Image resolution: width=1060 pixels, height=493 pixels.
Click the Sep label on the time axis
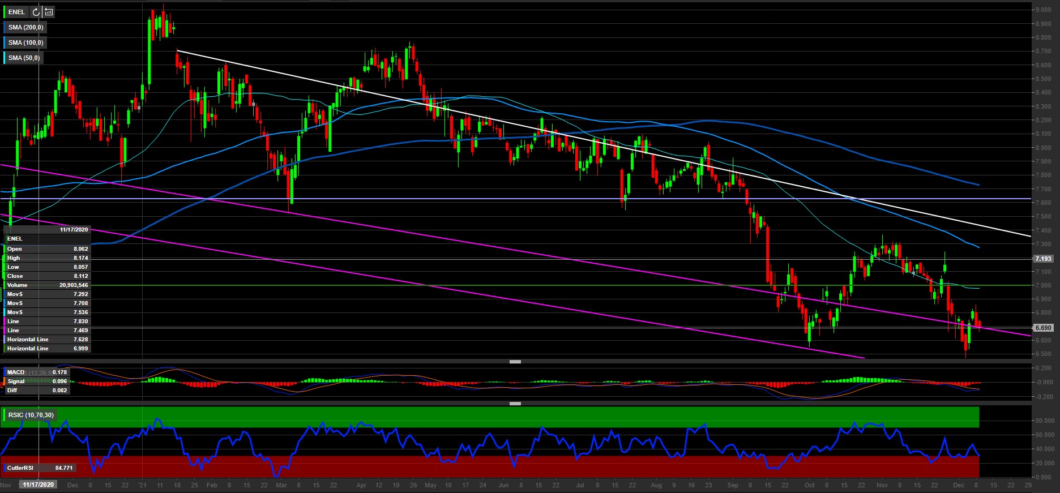pyautogui.click(x=733, y=485)
